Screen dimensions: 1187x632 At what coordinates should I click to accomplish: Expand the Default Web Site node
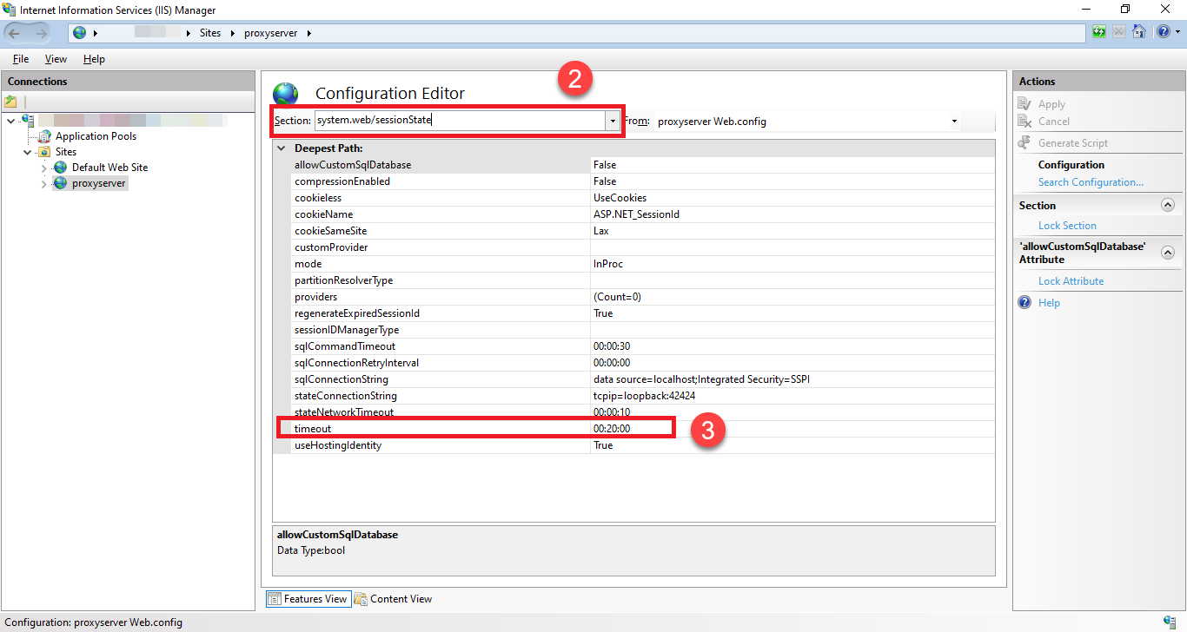pos(43,168)
